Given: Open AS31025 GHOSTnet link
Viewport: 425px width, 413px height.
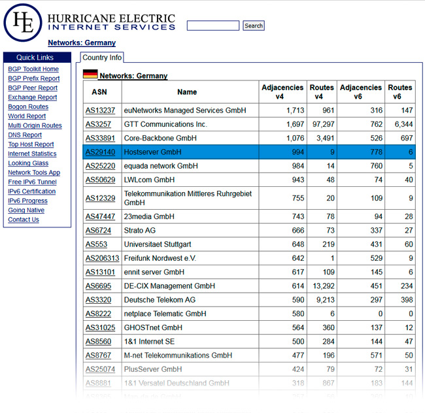Looking at the screenshot, I should tap(100, 327).
